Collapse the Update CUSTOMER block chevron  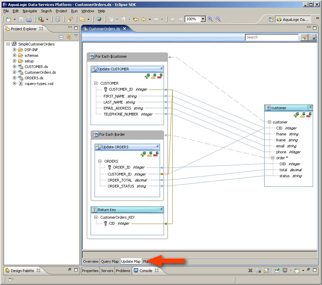click(161, 69)
